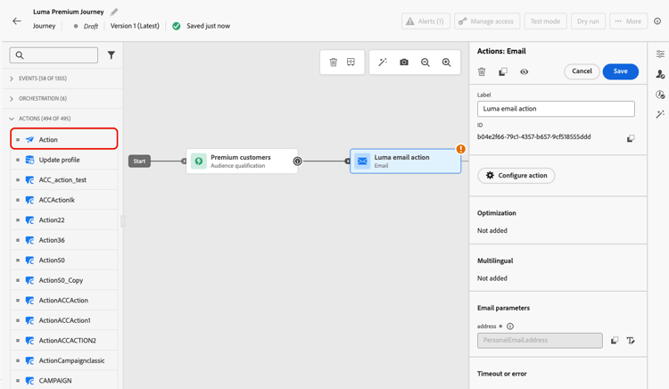Collapse the ACTIONS section
The height and width of the screenshot is (389, 669).
click(12, 119)
